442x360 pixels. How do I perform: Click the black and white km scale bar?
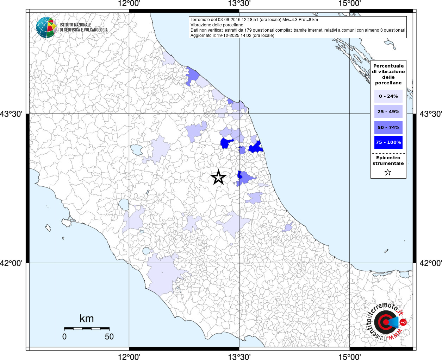pos(87,328)
